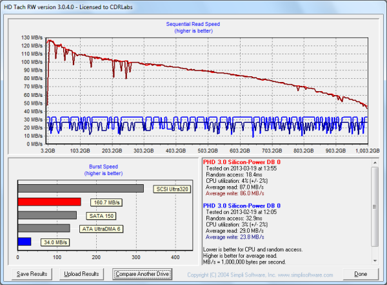Click the Sequential Read Speed chart title
Image resolution: width=387 pixels, height=285 pixels.
point(194,24)
